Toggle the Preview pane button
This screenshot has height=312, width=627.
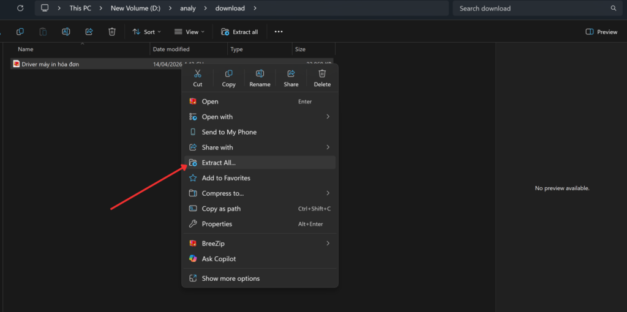[601, 32]
